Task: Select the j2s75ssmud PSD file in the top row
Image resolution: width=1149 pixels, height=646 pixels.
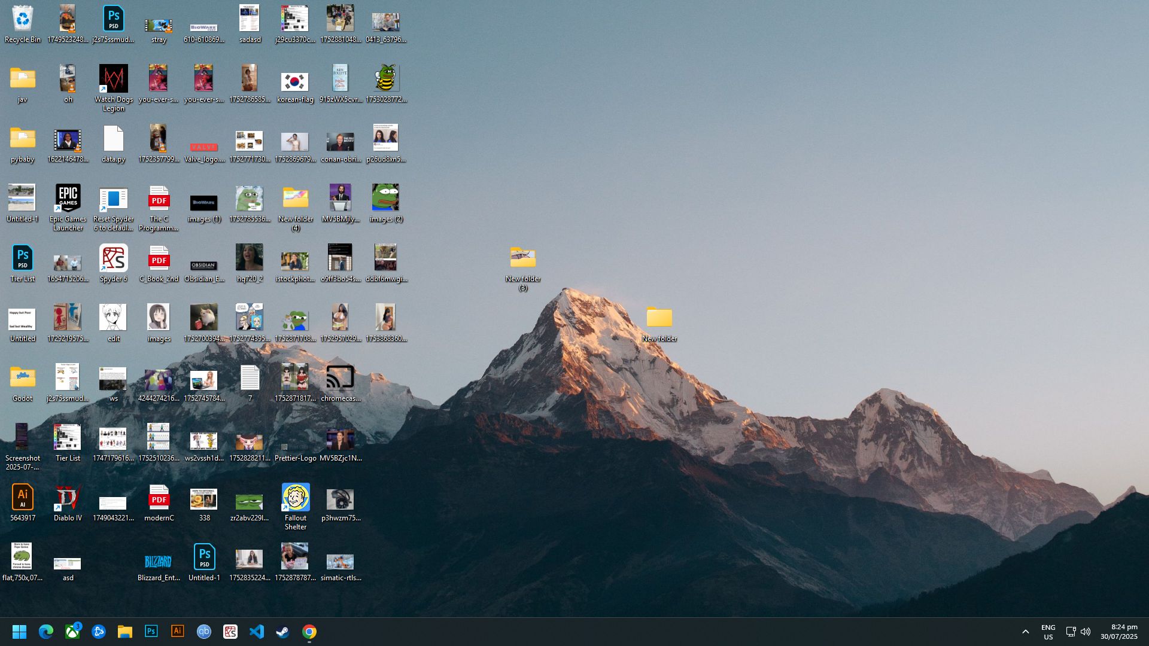Action: (x=114, y=25)
